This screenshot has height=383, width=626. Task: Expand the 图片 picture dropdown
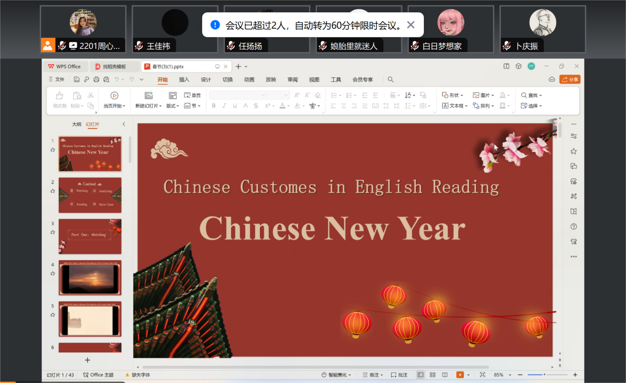coord(484,95)
